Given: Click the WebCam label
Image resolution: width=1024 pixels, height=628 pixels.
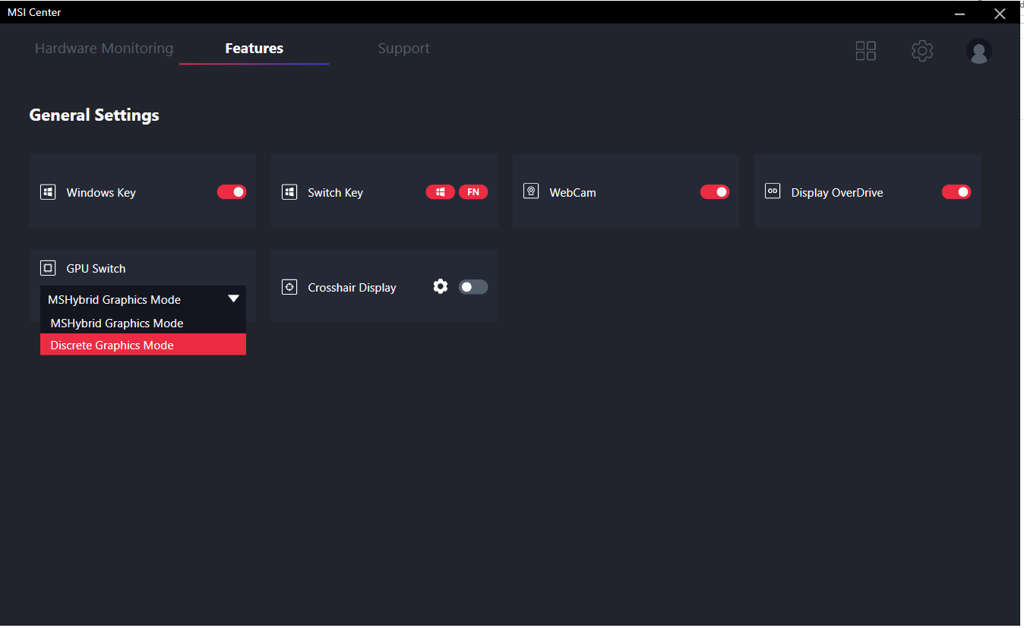Looking at the screenshot, I should coord(573,193).
